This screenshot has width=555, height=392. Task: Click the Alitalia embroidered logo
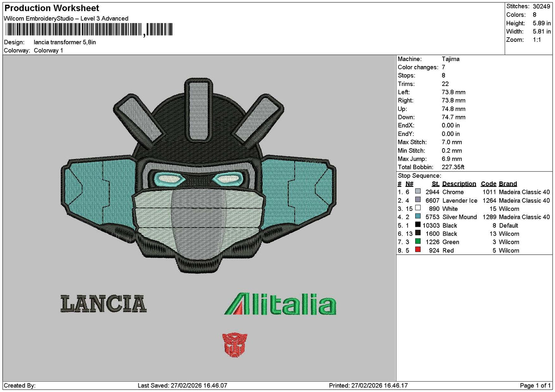280,304
